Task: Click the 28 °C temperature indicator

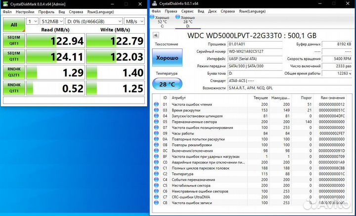Action: click(167, 84)
